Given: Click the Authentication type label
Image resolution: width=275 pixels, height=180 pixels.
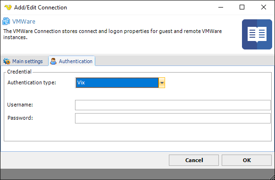Looking at the screenshot, I should tap(32, 82).
